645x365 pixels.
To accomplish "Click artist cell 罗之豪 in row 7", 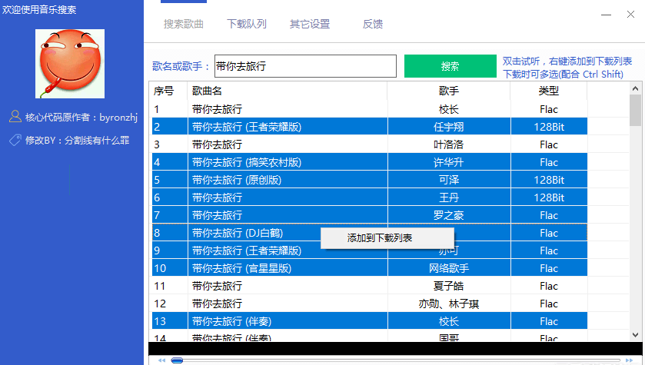I will tap(449, 215).
